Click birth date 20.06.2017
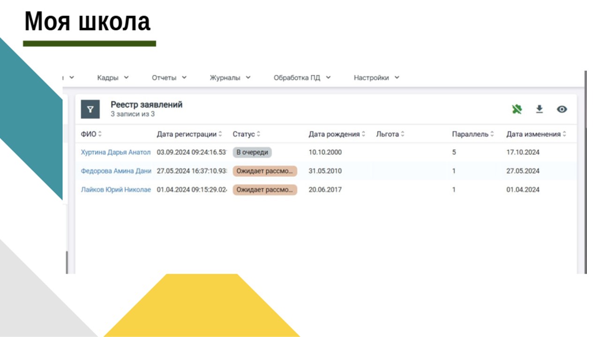 coord(325,190)
